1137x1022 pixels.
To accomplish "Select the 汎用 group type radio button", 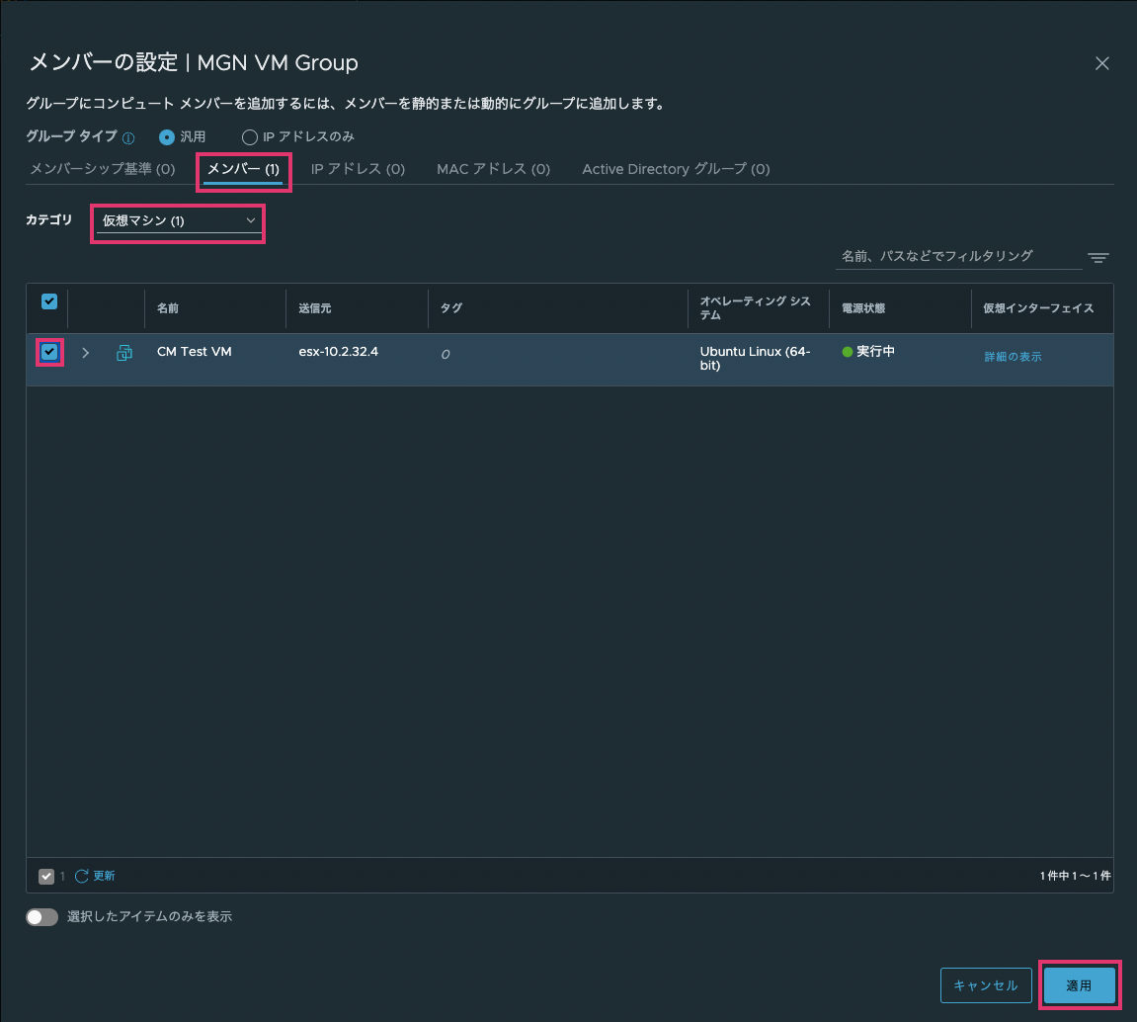I will 166,137.
